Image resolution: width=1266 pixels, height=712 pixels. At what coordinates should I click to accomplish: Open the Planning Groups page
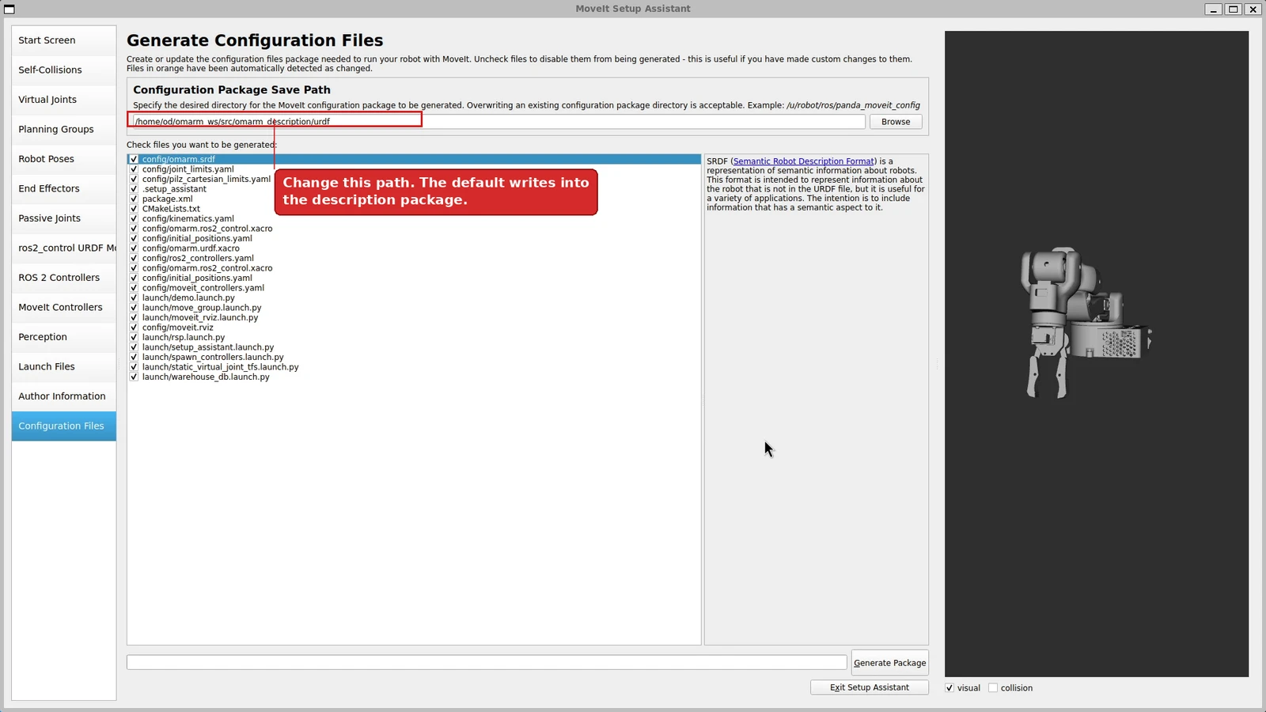pos(63,129)
